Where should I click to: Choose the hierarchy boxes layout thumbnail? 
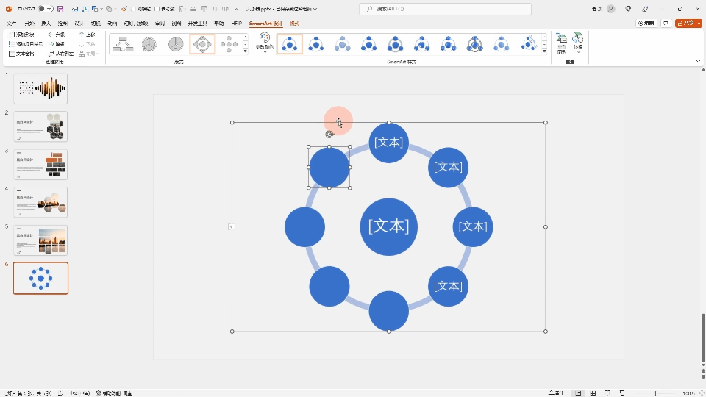(123, 44)
